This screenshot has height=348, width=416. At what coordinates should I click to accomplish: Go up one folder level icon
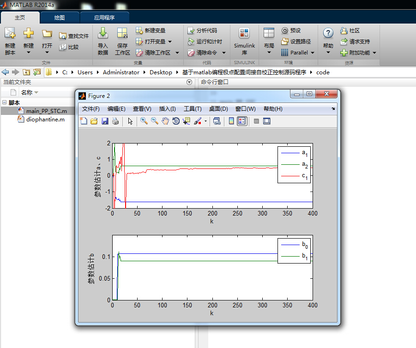(26, 72)
